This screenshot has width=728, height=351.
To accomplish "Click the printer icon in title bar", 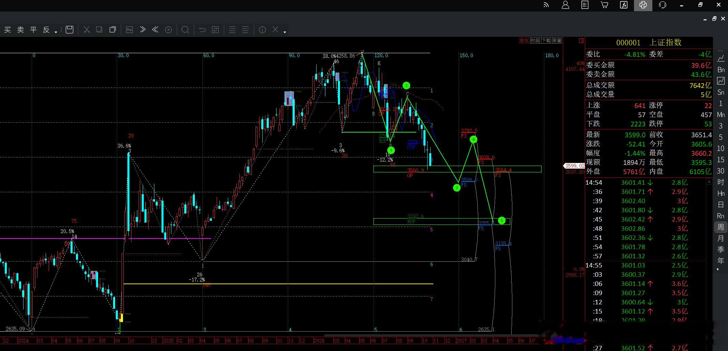I will pos(643,5).
